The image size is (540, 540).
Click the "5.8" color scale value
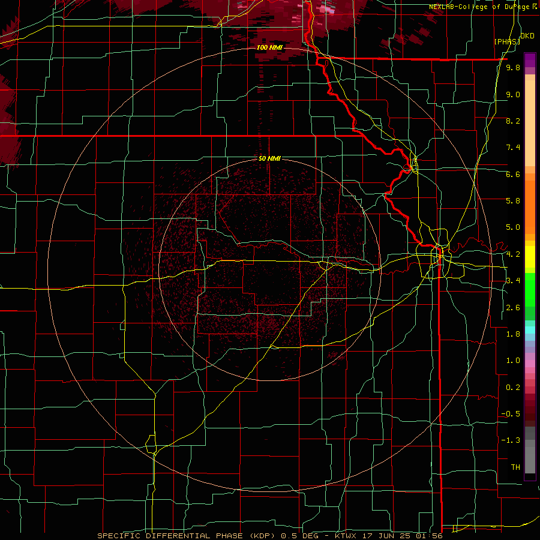click(x=513, y=201)
